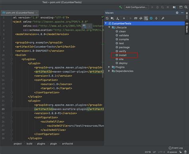Click the main toolbar Run icon

(152, 7)
